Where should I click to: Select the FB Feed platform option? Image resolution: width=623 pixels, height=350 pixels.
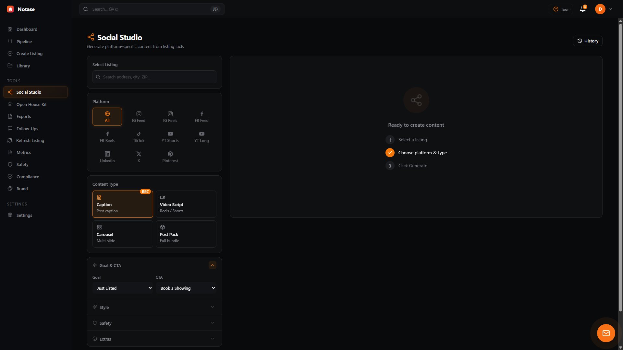(x=202, y=116)
